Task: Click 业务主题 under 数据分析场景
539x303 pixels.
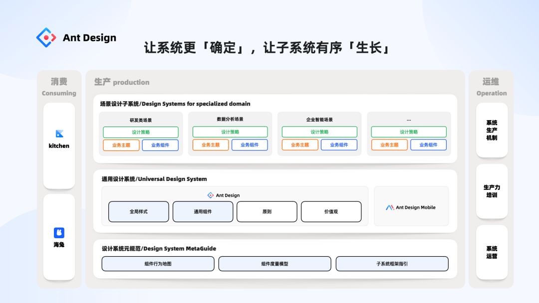Action: click(x=211, y=145)
